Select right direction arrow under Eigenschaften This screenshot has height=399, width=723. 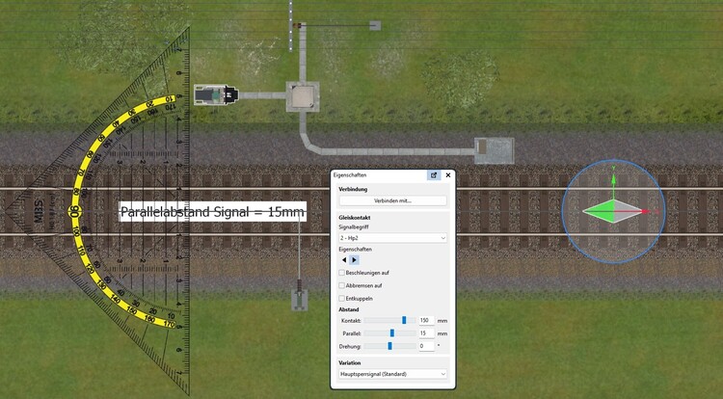354,260
